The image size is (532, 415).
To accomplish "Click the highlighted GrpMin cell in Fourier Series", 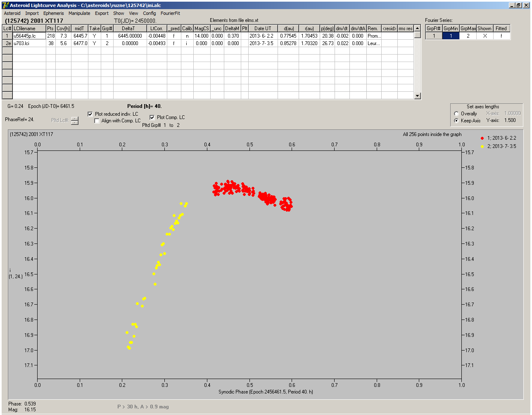I will click(x=451, y=36).
